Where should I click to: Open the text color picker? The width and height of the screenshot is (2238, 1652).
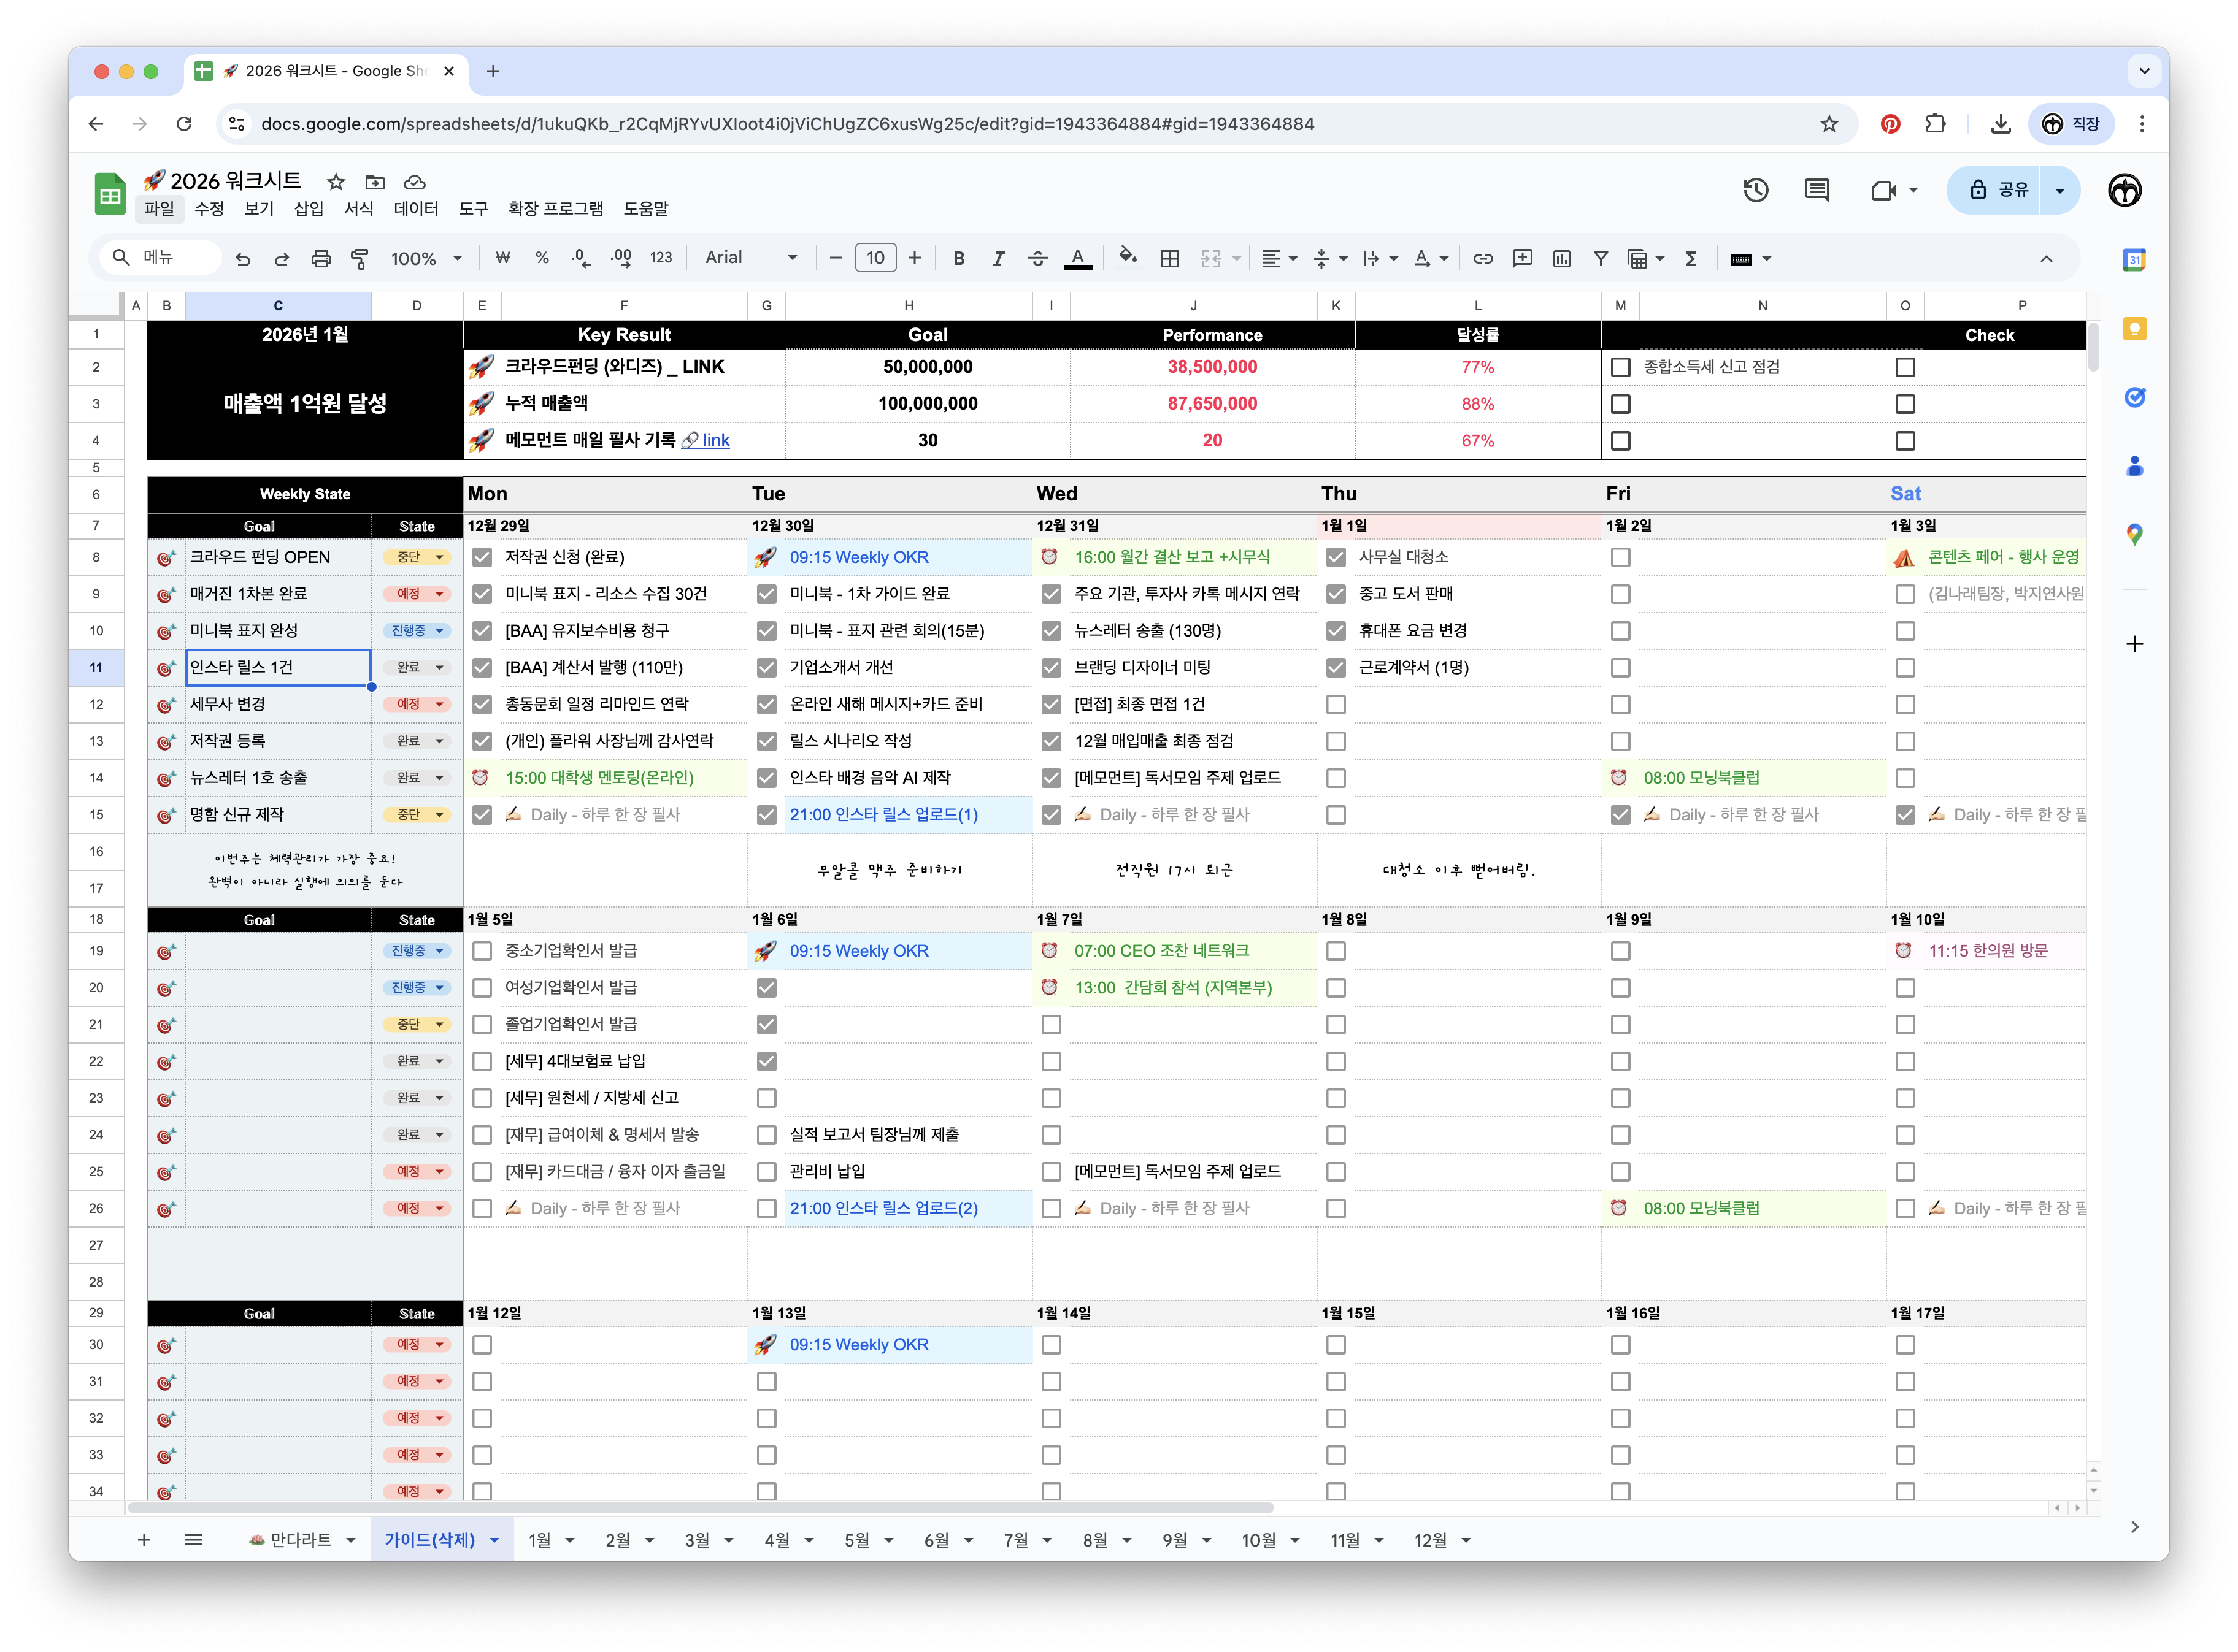(x=1077, y=258)
